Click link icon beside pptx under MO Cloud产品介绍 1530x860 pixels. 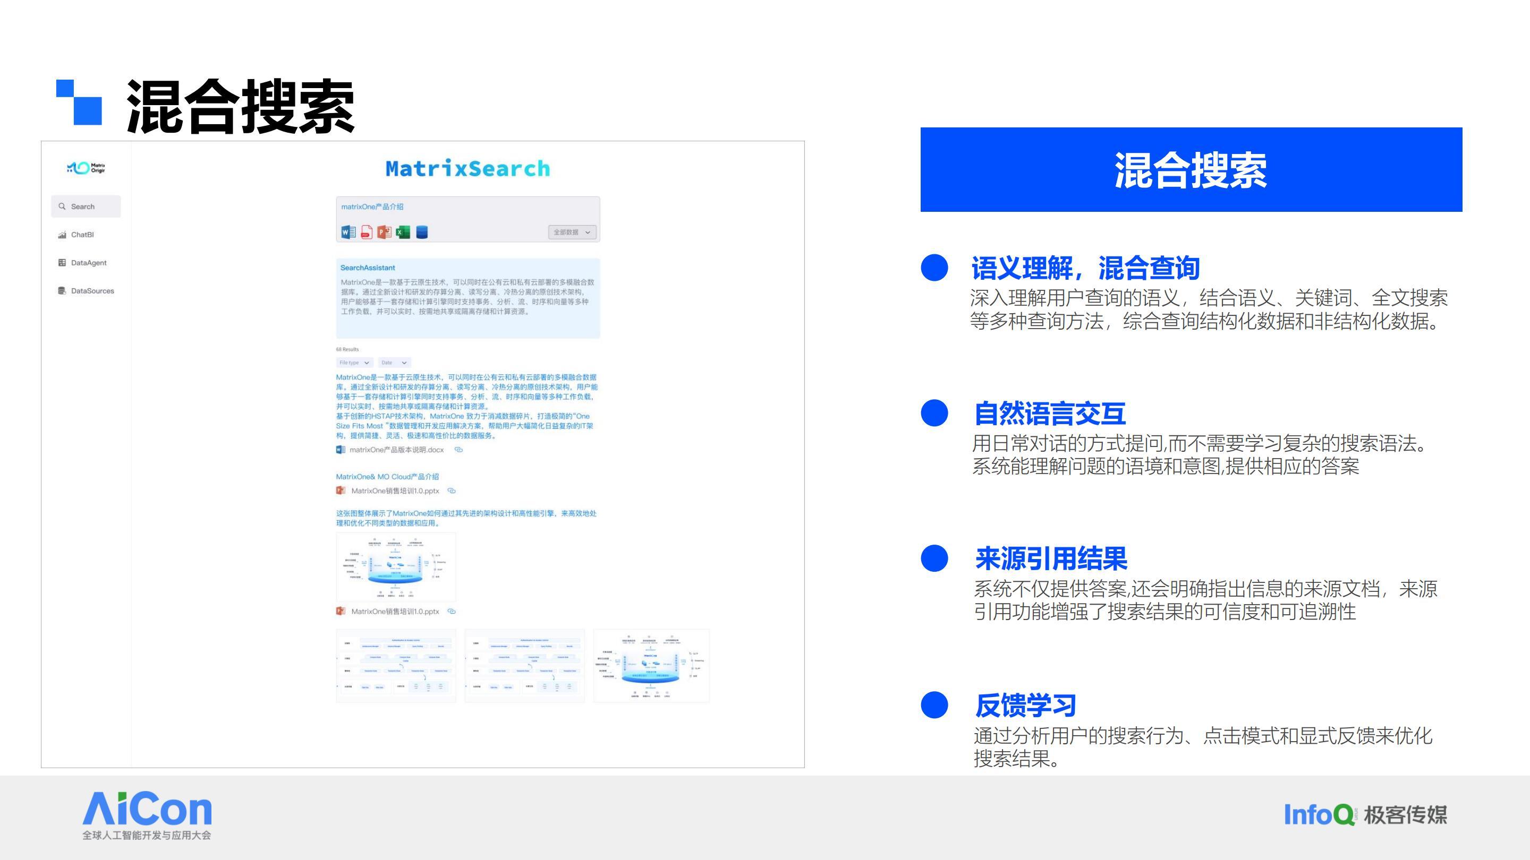(x=452, y=491)
